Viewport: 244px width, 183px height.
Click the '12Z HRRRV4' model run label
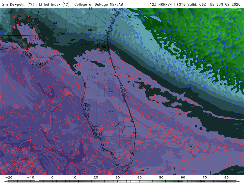pyautogui.click(x=161, y=4)
